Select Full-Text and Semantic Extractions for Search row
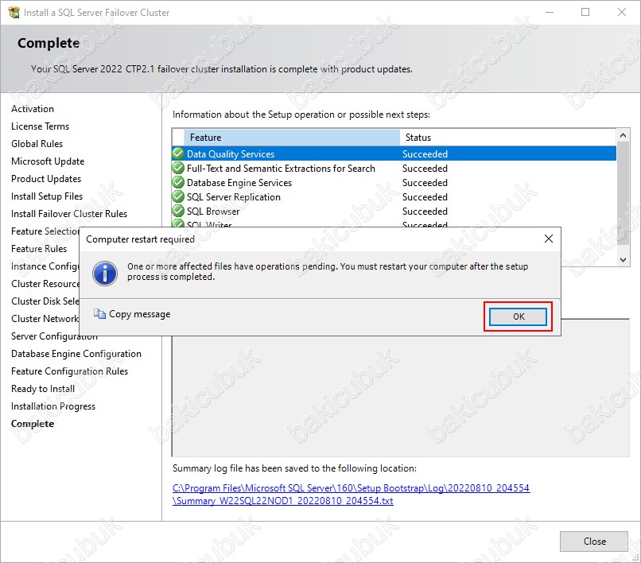This screenshot has width=641, height=563. [x=394, y=169]
